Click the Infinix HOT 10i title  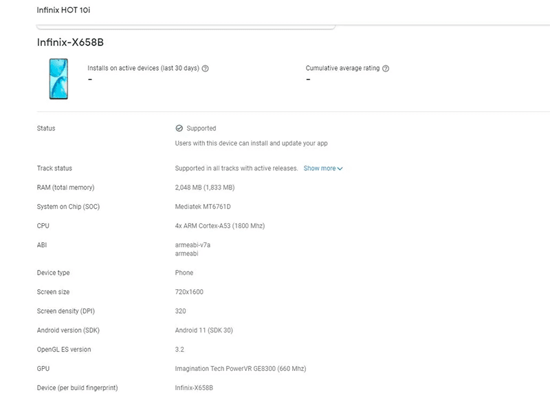pyautogui.click(x=63, y=10)
